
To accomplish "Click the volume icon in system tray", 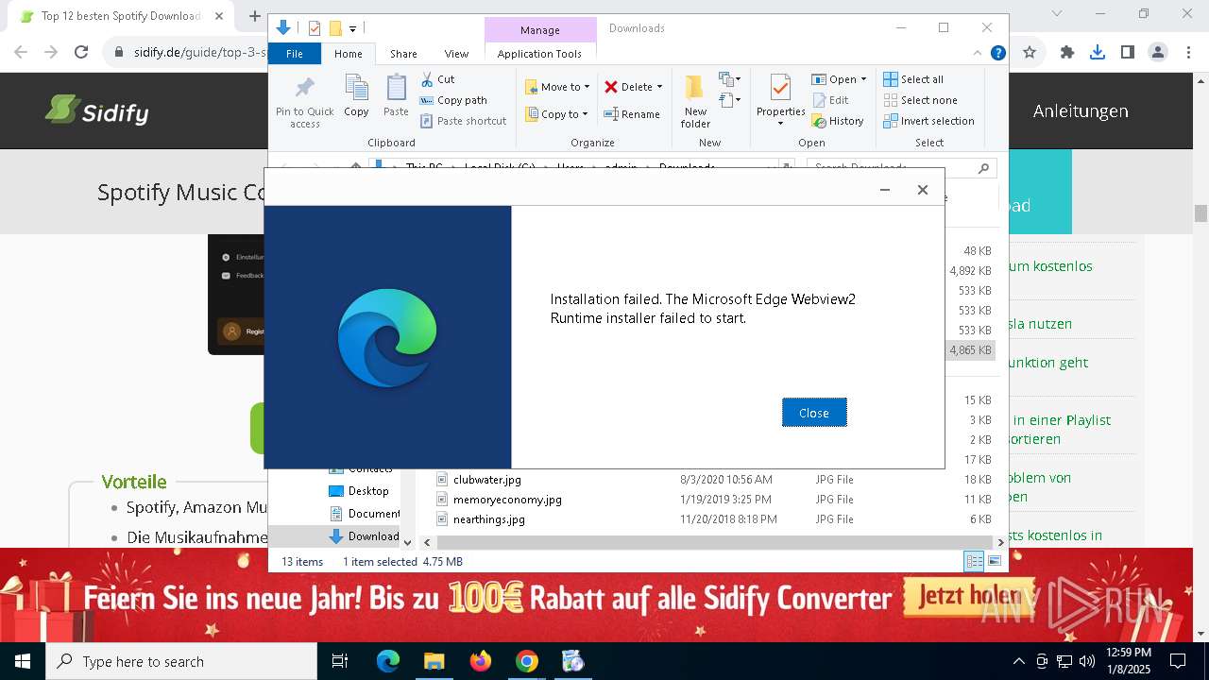I will (1086, 661).
